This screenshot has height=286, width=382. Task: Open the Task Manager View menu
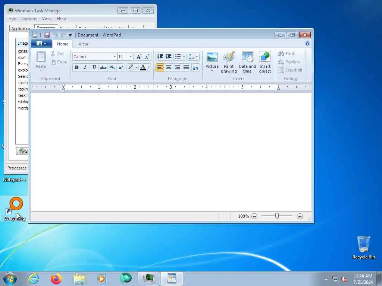click(47, 19)
